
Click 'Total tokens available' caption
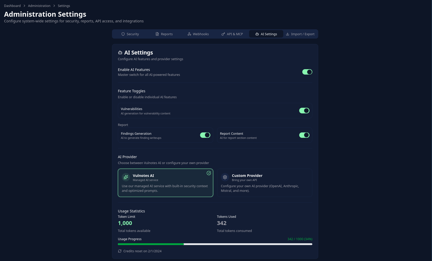134,231
